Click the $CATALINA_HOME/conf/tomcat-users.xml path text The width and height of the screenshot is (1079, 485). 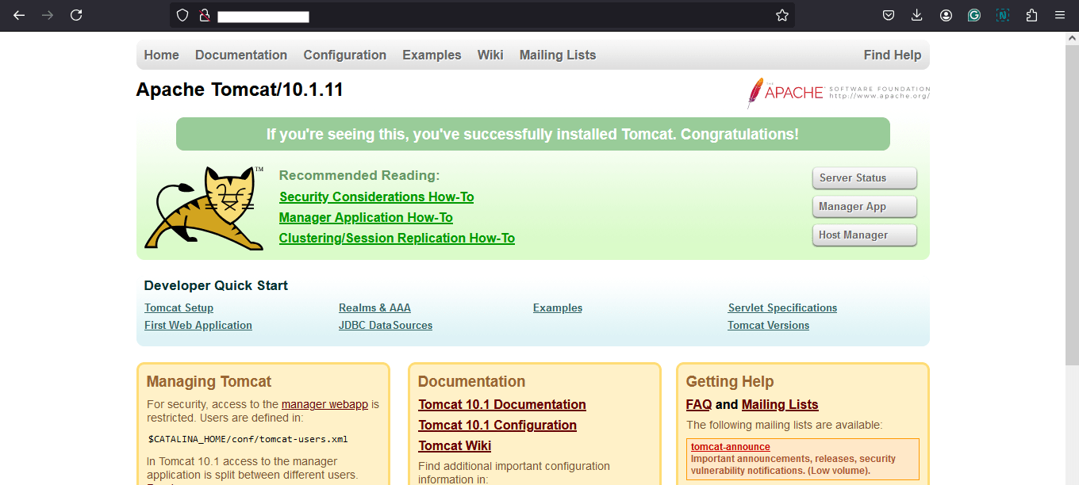pyautogui.click(x=248, y=439)
